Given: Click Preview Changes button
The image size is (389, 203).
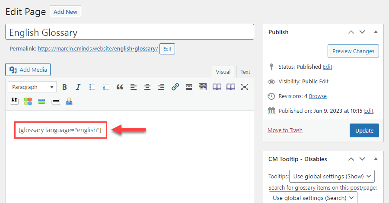Looking at the screenshot, I should (353, 51).
